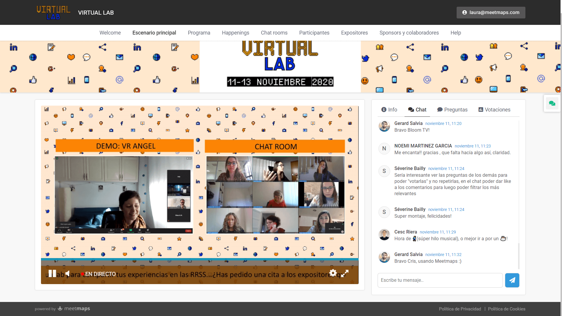Go to Expositores

coord(354,33)
